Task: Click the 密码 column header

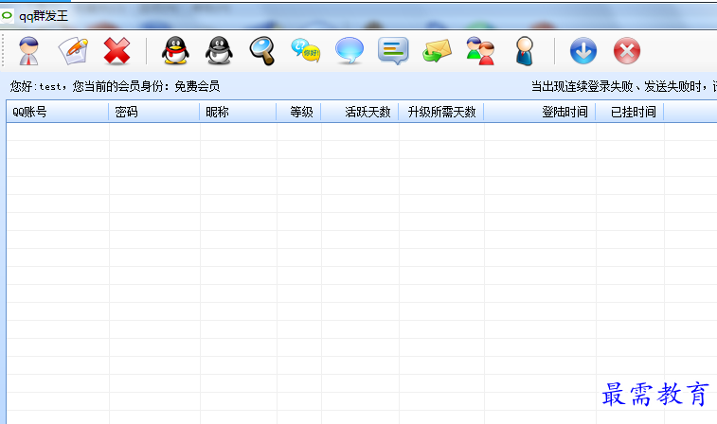Action: tap(154, 112)
